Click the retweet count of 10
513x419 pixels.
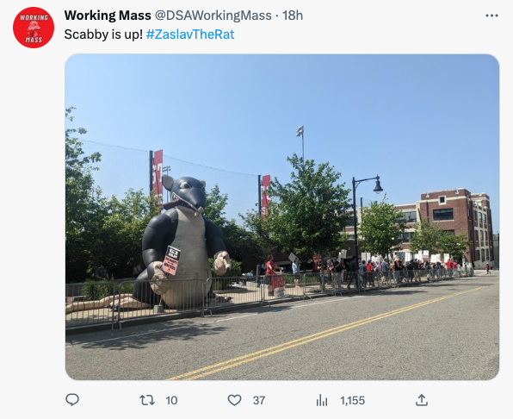pyautogui.click(x=171, y=400)
